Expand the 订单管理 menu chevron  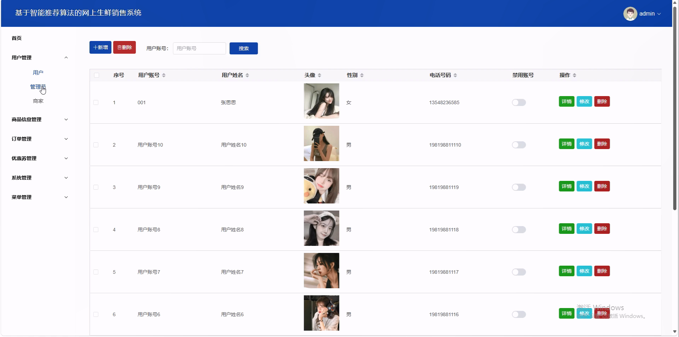66,139
